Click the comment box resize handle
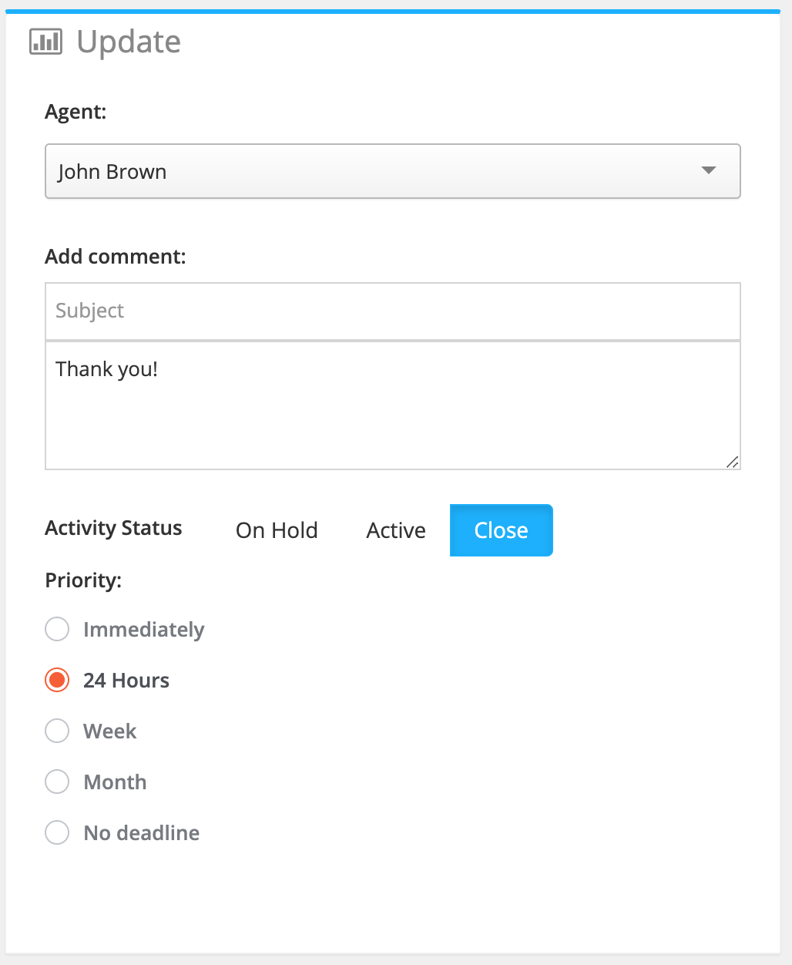This screenshot has width=792, height=965. [x=732, y=462]
